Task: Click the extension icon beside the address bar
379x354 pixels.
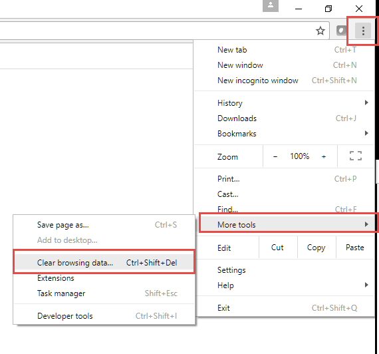Action: [x=341, y=31]
